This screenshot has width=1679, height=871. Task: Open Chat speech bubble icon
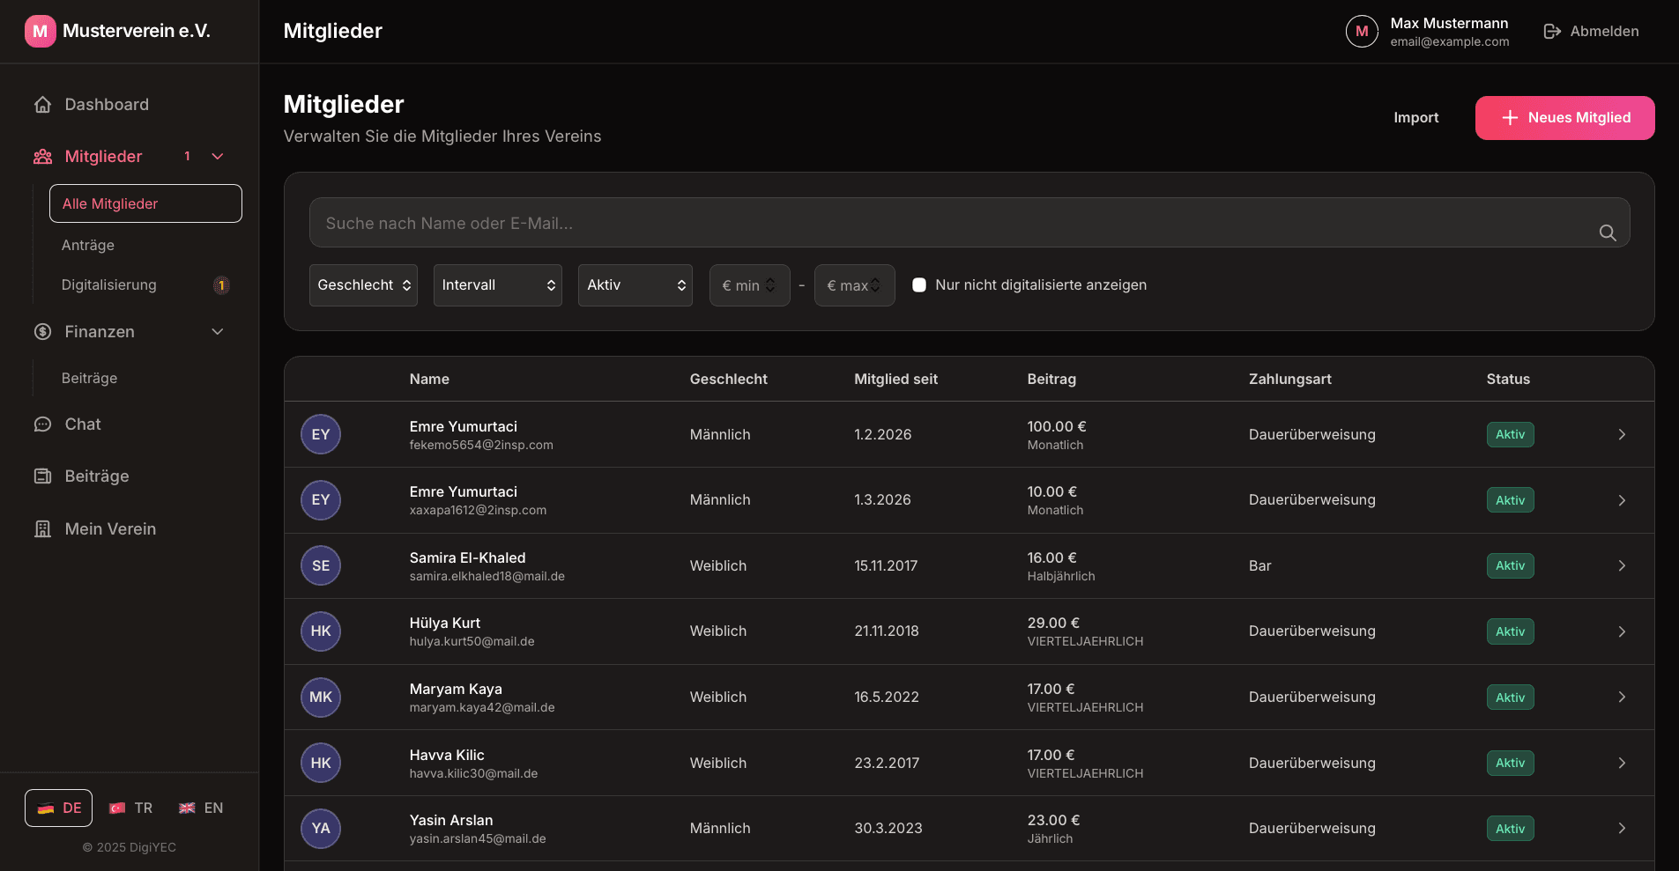(x=42, y=424)
